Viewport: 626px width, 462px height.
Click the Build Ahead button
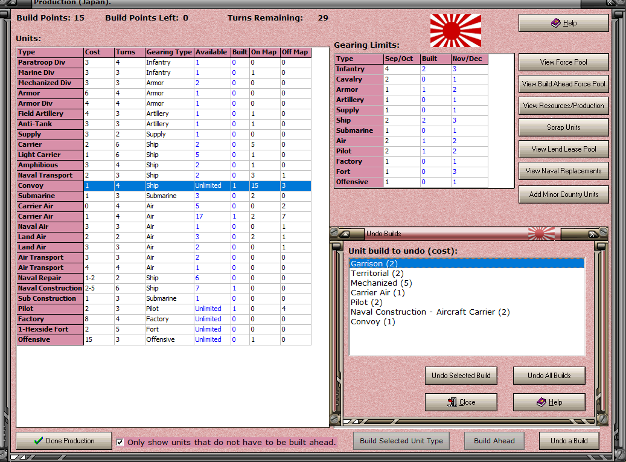(494, 441)
